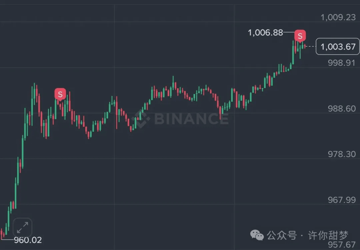Select the current price tag 1,003.67
Viewport: 360px width, 250px height.
338,47
